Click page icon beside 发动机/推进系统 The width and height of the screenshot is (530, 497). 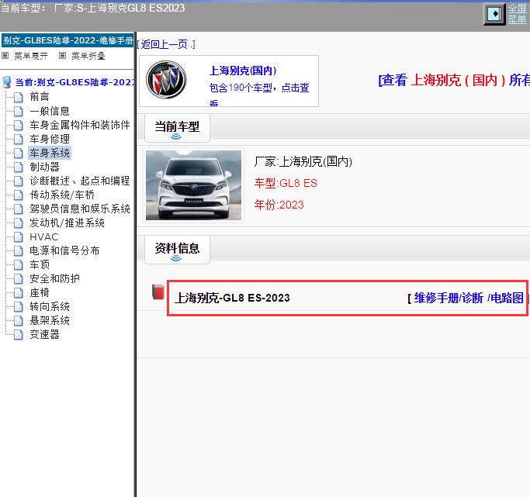(x=19, y=223)
